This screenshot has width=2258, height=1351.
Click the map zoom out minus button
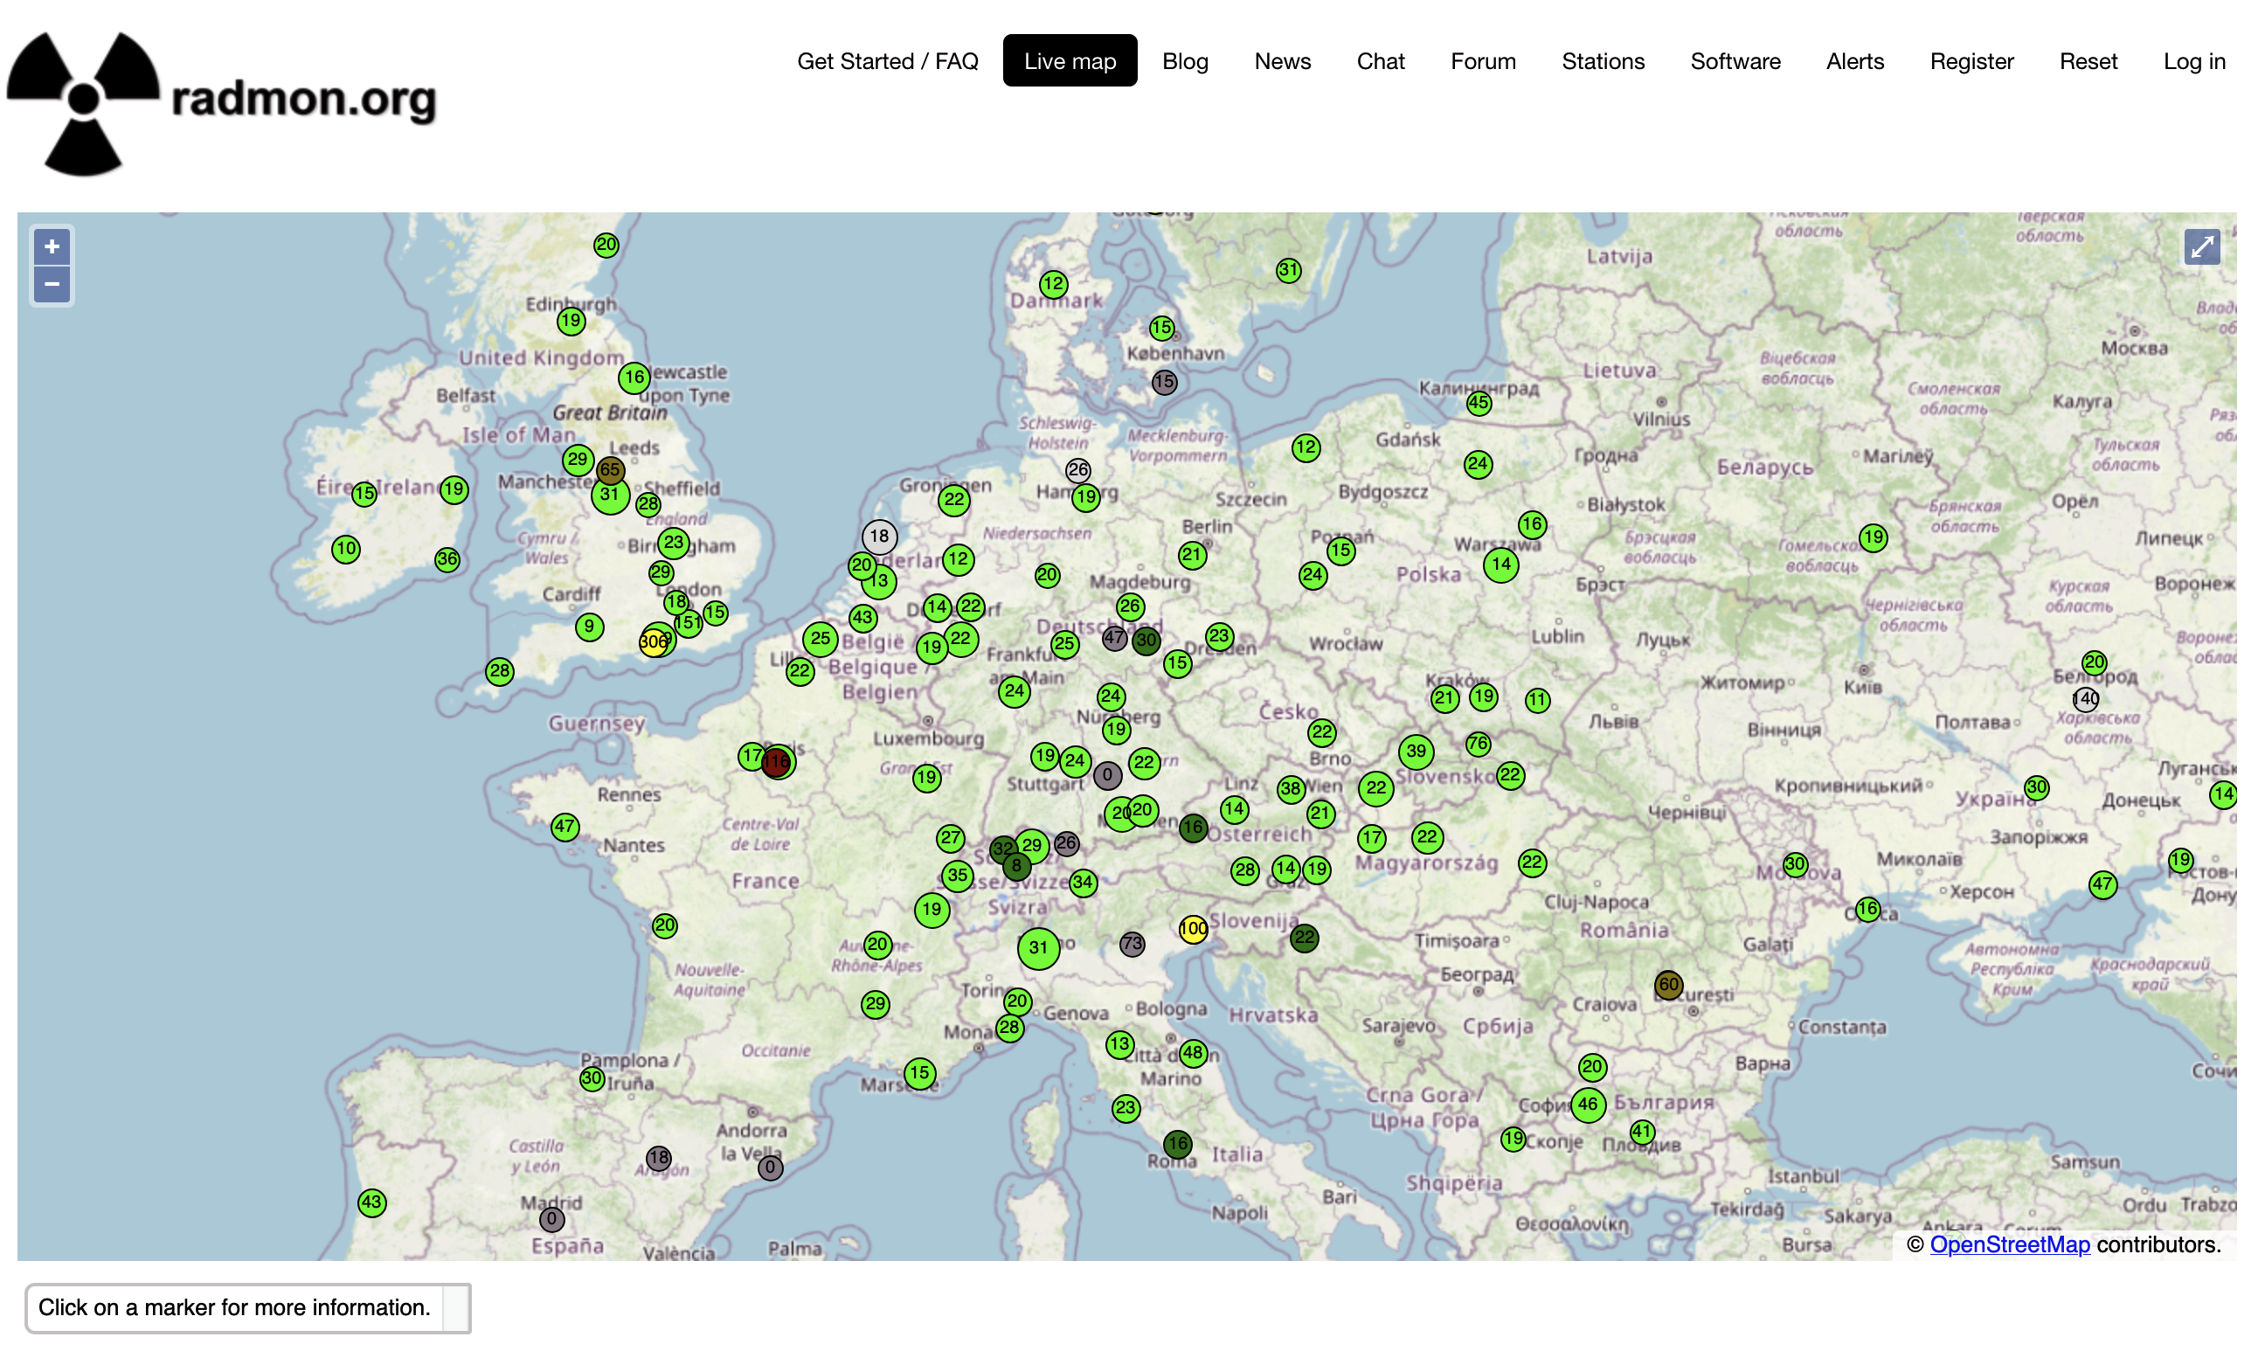point(52,285)
